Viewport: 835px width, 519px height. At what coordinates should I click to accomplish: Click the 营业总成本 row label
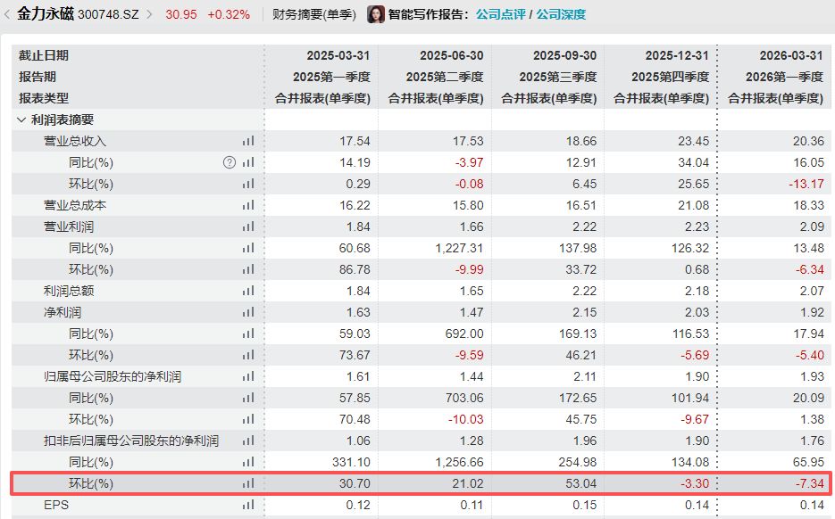(75, 205)
